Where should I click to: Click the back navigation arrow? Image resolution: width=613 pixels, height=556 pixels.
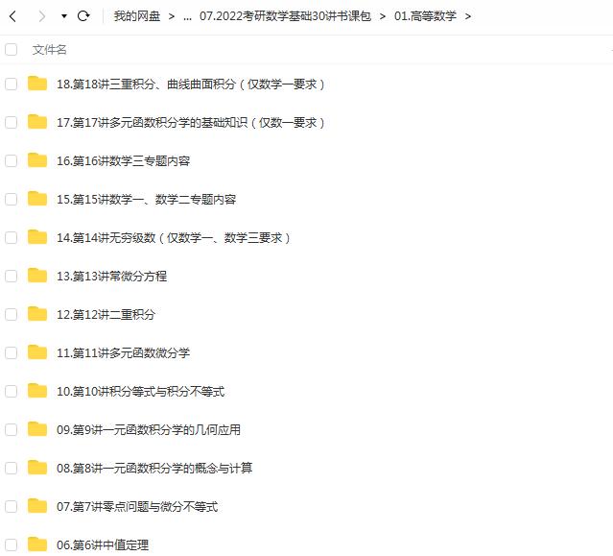coord(13,16)
